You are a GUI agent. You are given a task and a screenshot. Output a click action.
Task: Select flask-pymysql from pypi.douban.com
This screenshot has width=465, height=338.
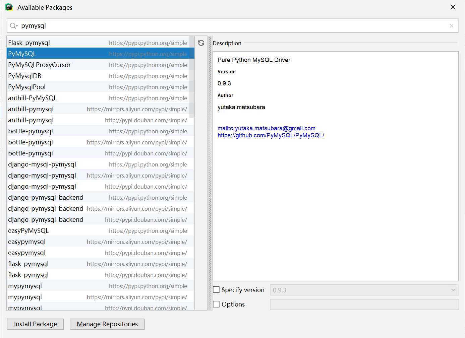point(101,275)
